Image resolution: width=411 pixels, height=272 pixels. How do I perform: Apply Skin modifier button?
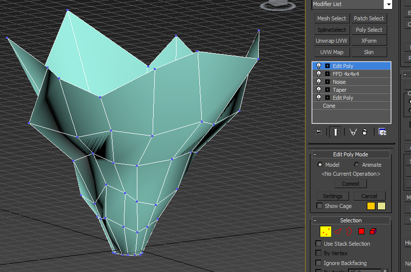369,52
